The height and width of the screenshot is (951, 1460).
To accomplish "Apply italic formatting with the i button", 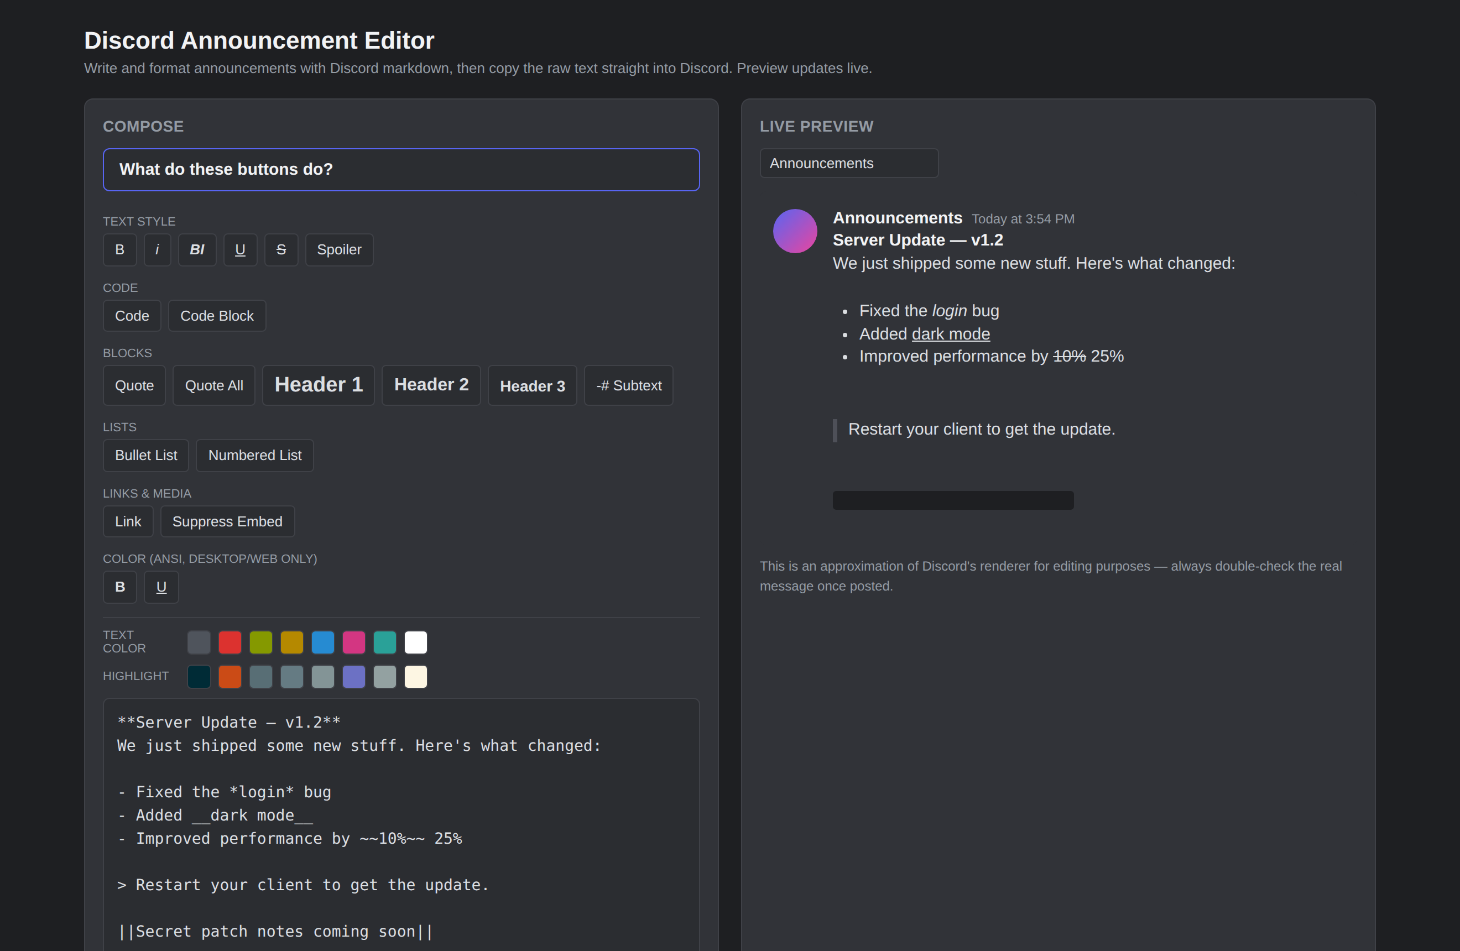I will pyautogui.click(x=157, y=249).
